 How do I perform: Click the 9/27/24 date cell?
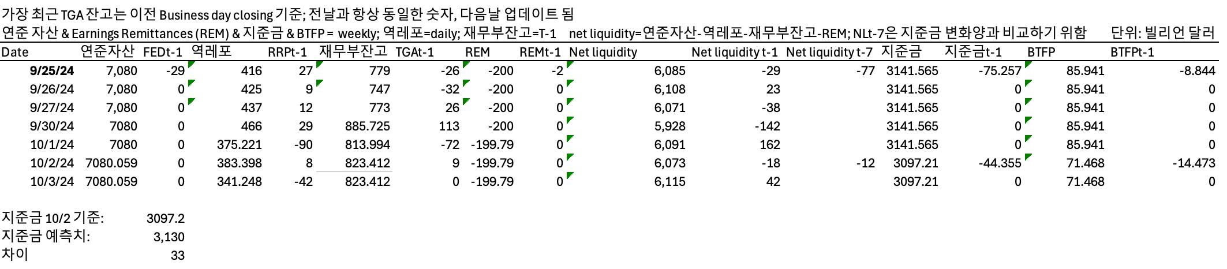coord(53,108)
